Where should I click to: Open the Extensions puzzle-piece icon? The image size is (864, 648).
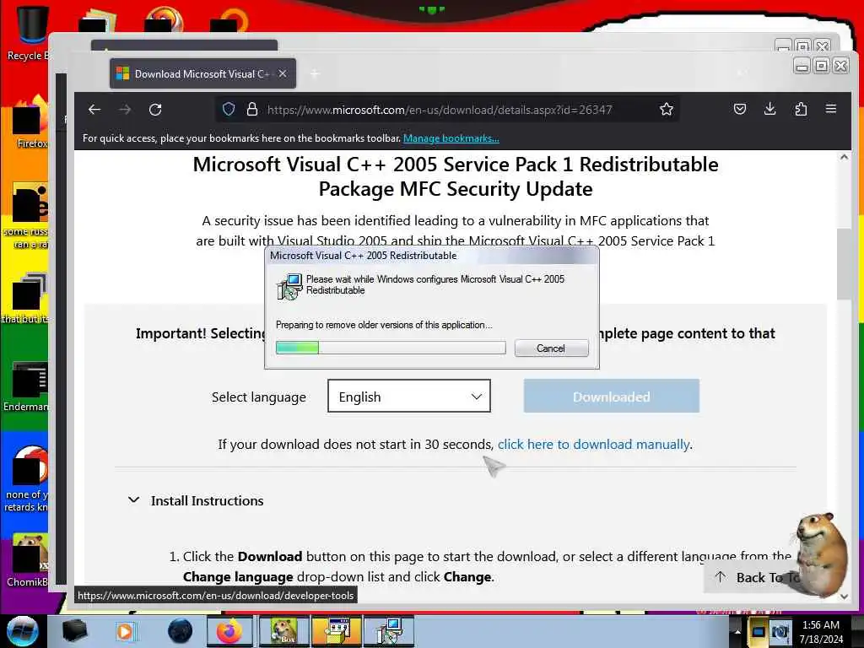pyautogui.click(x=801, y=109)
